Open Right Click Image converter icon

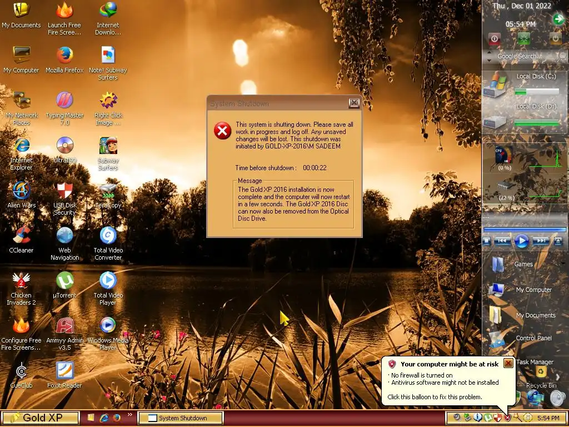(x=108, y=108)
